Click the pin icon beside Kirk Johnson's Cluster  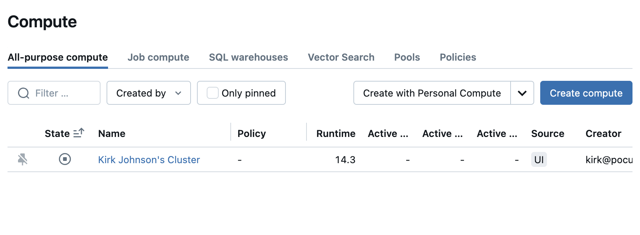pos(23,159)
